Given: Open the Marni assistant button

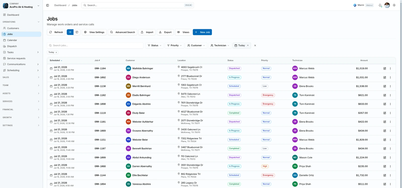Looking at the screenshot, I should [363, 5].
